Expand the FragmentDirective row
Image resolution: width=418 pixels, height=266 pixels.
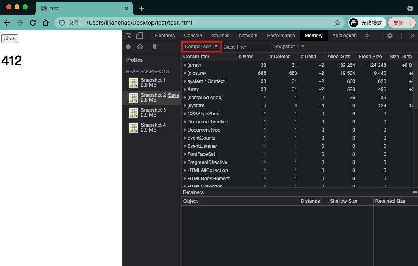185,162
